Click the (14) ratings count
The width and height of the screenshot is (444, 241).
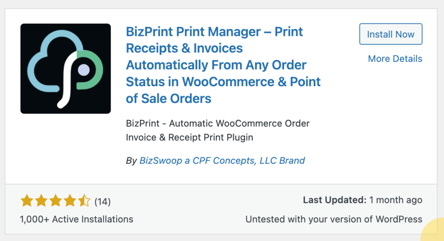coord(102,202)
